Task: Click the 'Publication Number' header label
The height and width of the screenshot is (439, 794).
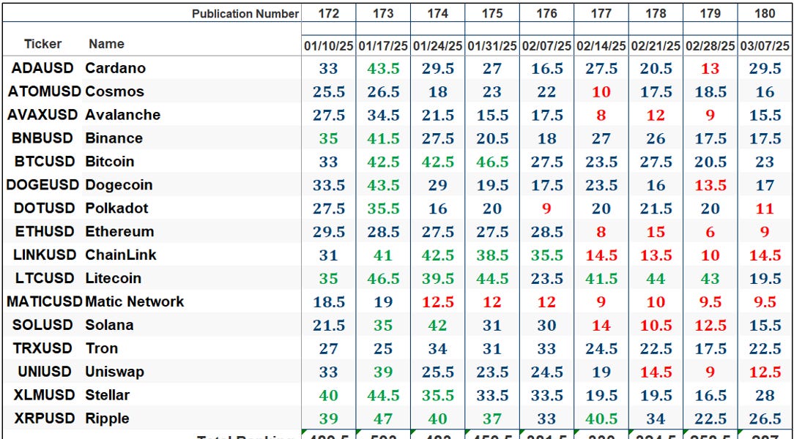Action: pyautogui.click(x=245, y=14)
